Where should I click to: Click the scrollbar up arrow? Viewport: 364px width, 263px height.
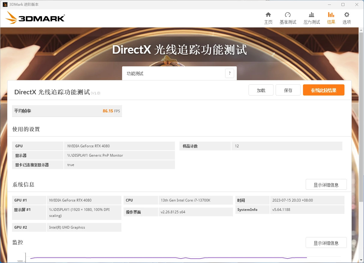361,30
